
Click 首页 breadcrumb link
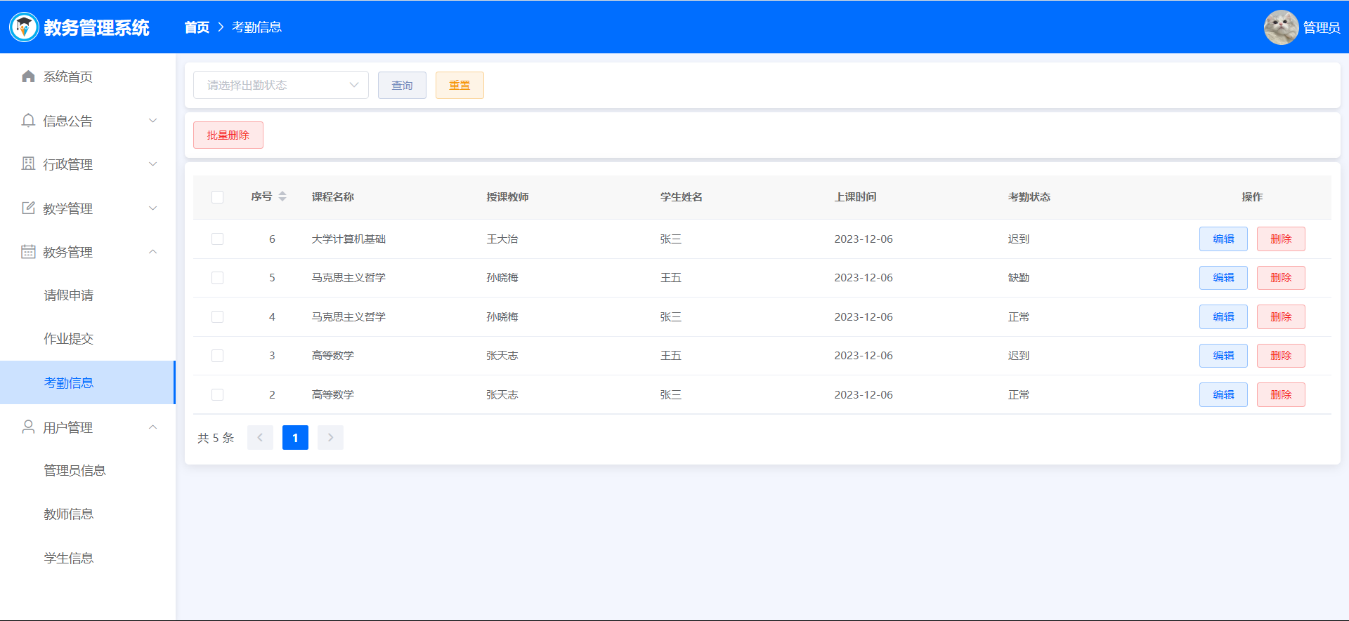[197, 27]
